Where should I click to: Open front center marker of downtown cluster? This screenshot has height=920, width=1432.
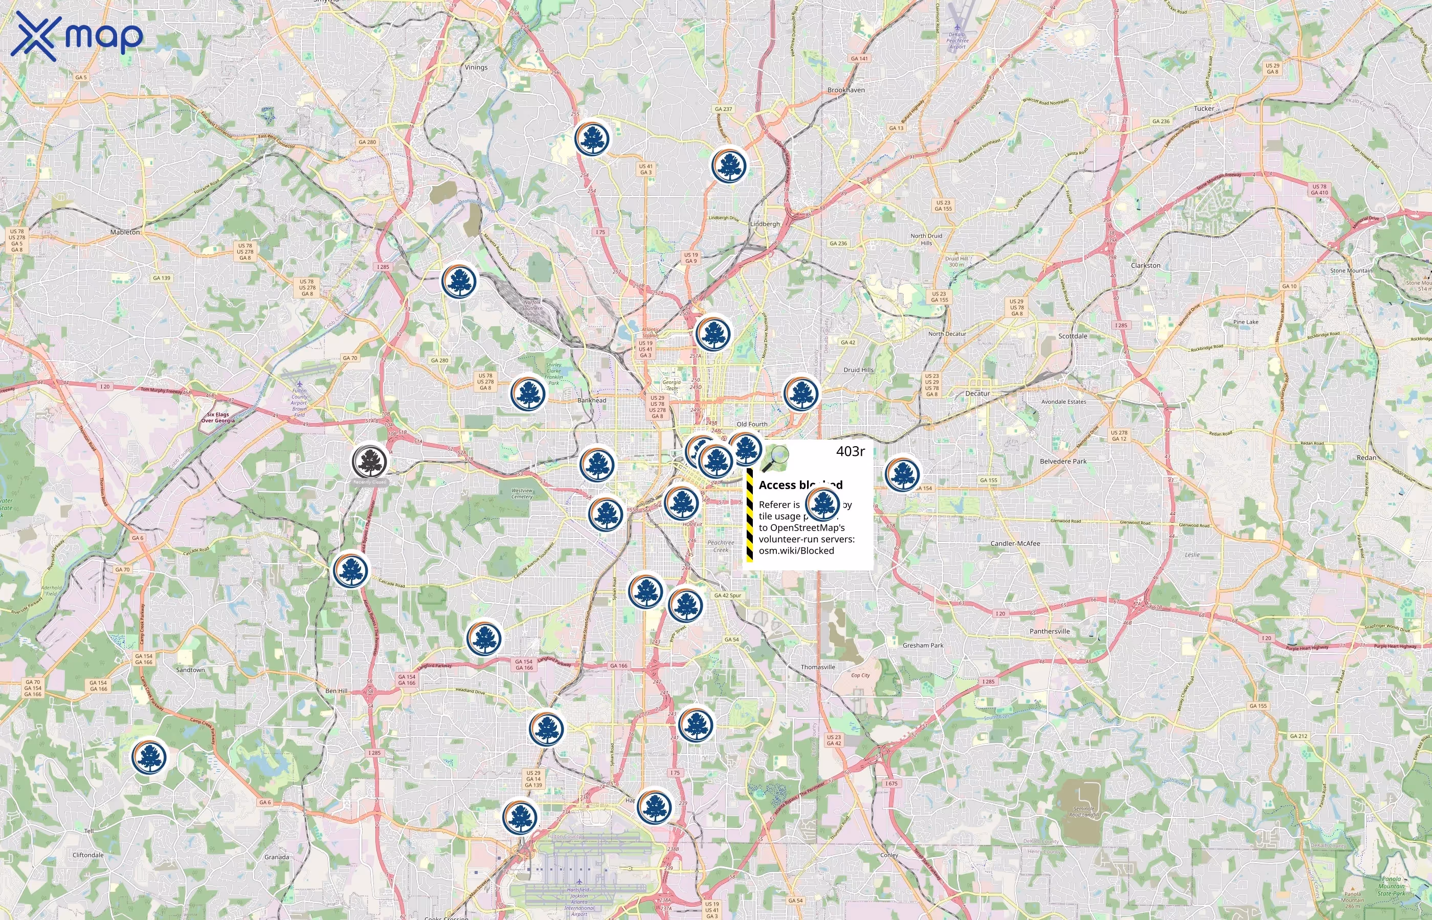coord(716,461)
